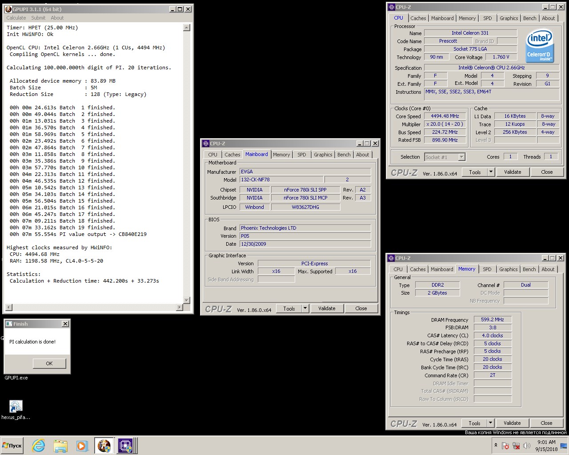Click the volume speaker tray icon
The height and width of the screenshot is (455, 569).
point(527,446)
